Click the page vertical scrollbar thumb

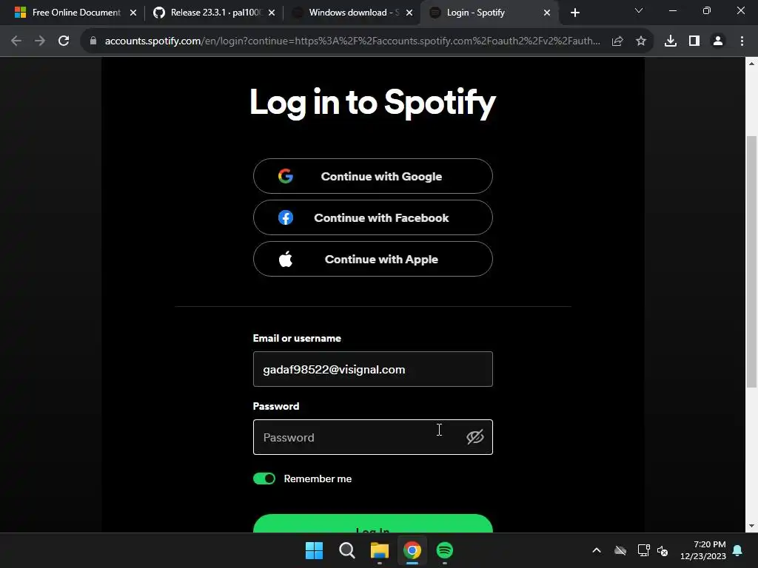click(x=751, y=261)
